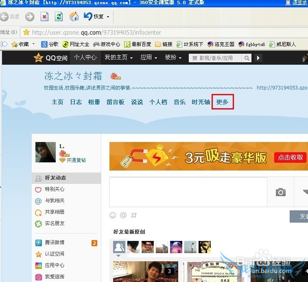This screenshot has height=282, width=308.
Task: Open the 链接 bookmark folder
Action: click(x=164, y=44)
